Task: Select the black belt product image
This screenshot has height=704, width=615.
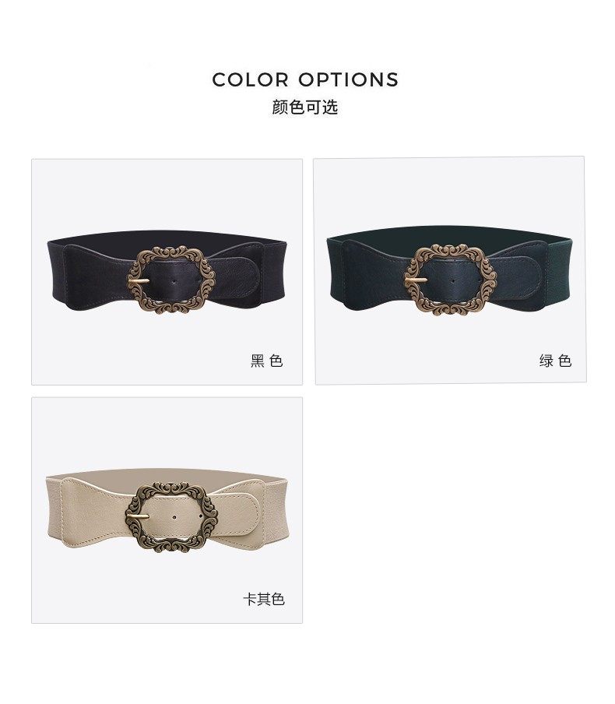Action: [x=167, y=272]
